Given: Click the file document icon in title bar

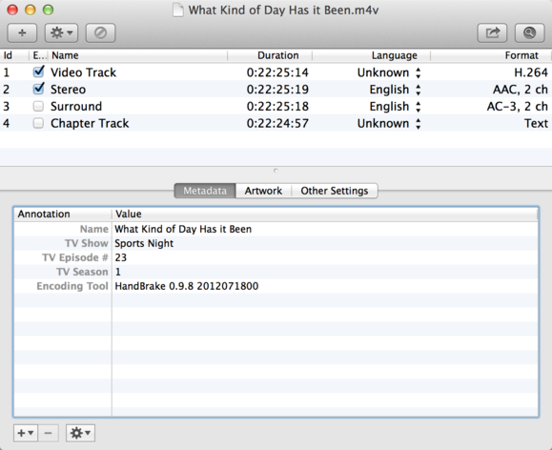Looking at the screenshot, I should click(178, 10).
